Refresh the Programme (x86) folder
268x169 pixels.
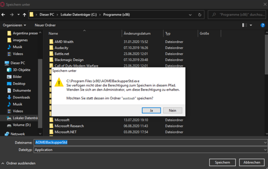(199, 15)
